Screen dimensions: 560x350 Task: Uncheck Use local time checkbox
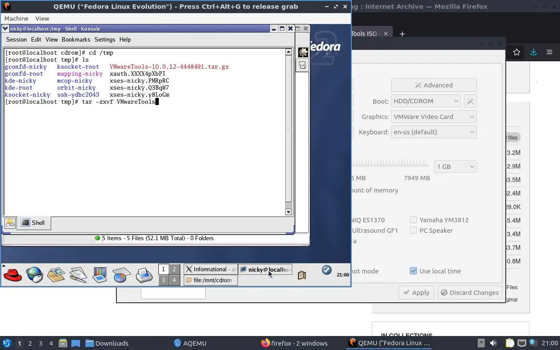click(x=413, y=271)
